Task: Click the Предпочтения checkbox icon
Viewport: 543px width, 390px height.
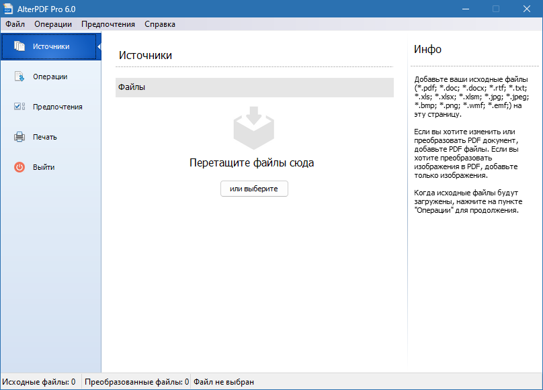Action: (x=19, y=106)
